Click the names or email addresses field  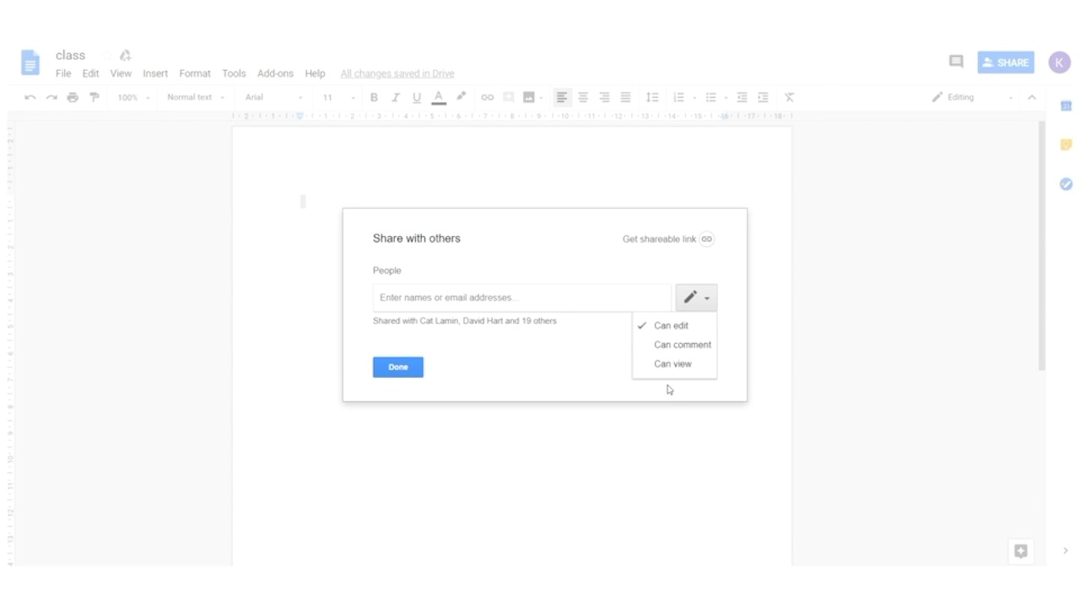click(x=521, y=298)
